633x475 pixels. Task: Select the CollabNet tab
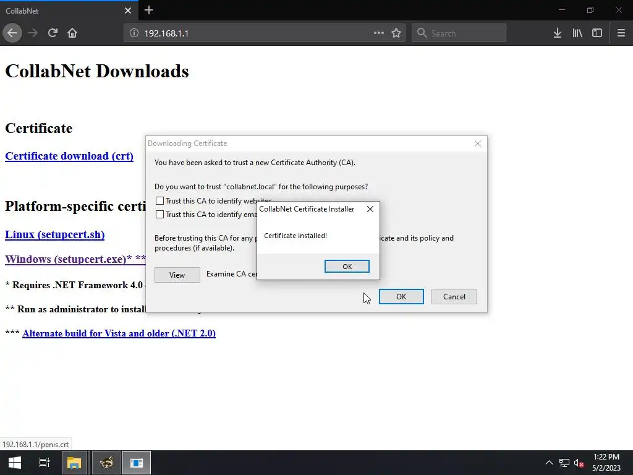click(69, 11)
